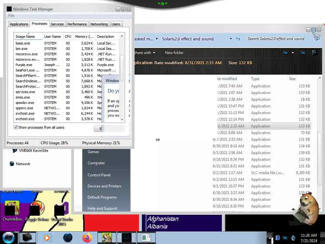Click New folder in Explorer toolbar

pos(174,53)
